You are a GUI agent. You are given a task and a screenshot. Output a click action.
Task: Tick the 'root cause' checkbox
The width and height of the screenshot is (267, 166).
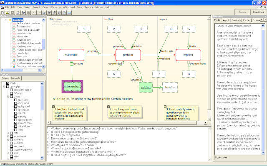(x=12, y=146)
